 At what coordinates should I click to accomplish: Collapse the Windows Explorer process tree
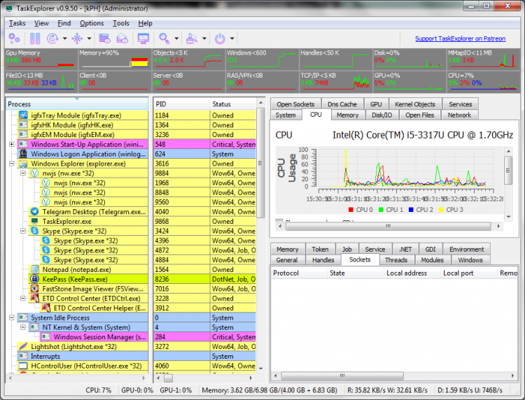click(12, 164)
